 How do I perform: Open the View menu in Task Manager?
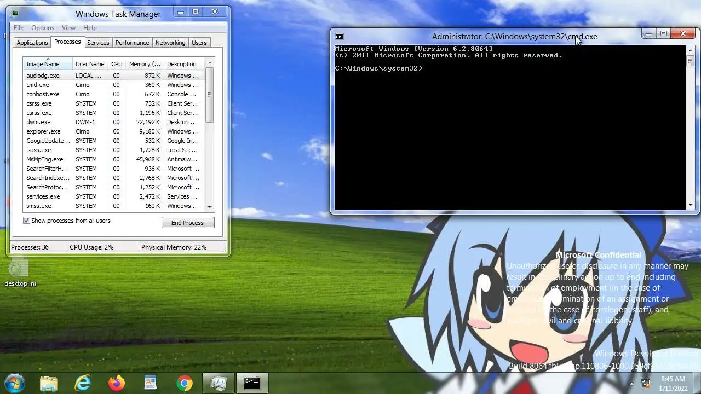click(x=68, y=28)
